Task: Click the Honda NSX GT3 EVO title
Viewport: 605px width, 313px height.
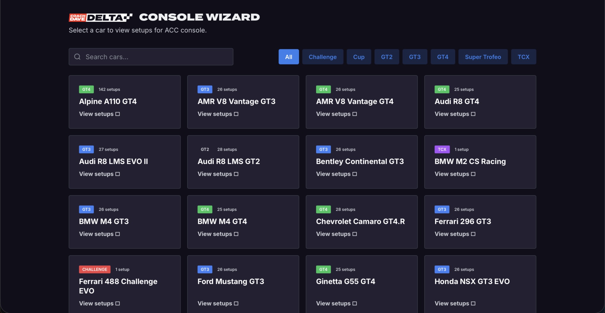Action: pos(472,281)
